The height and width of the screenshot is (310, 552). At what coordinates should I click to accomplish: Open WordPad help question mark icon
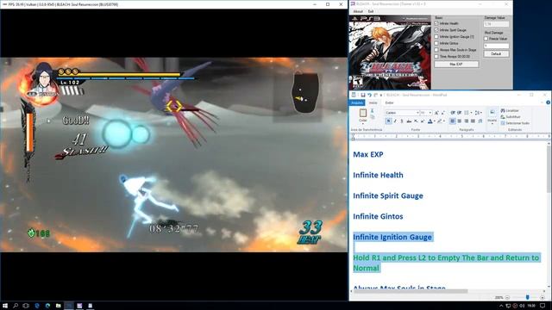(x=548, y=102)
